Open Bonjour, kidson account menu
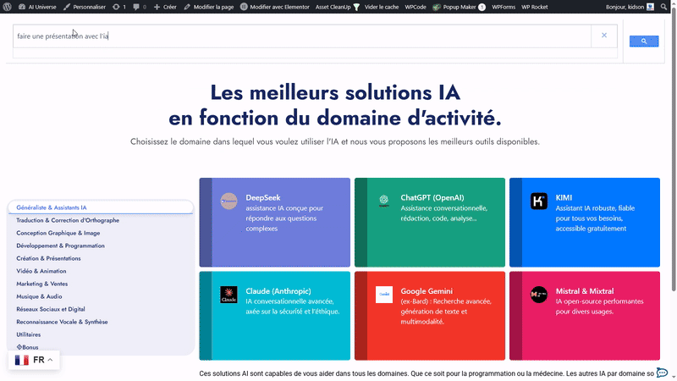 [630, 7]
